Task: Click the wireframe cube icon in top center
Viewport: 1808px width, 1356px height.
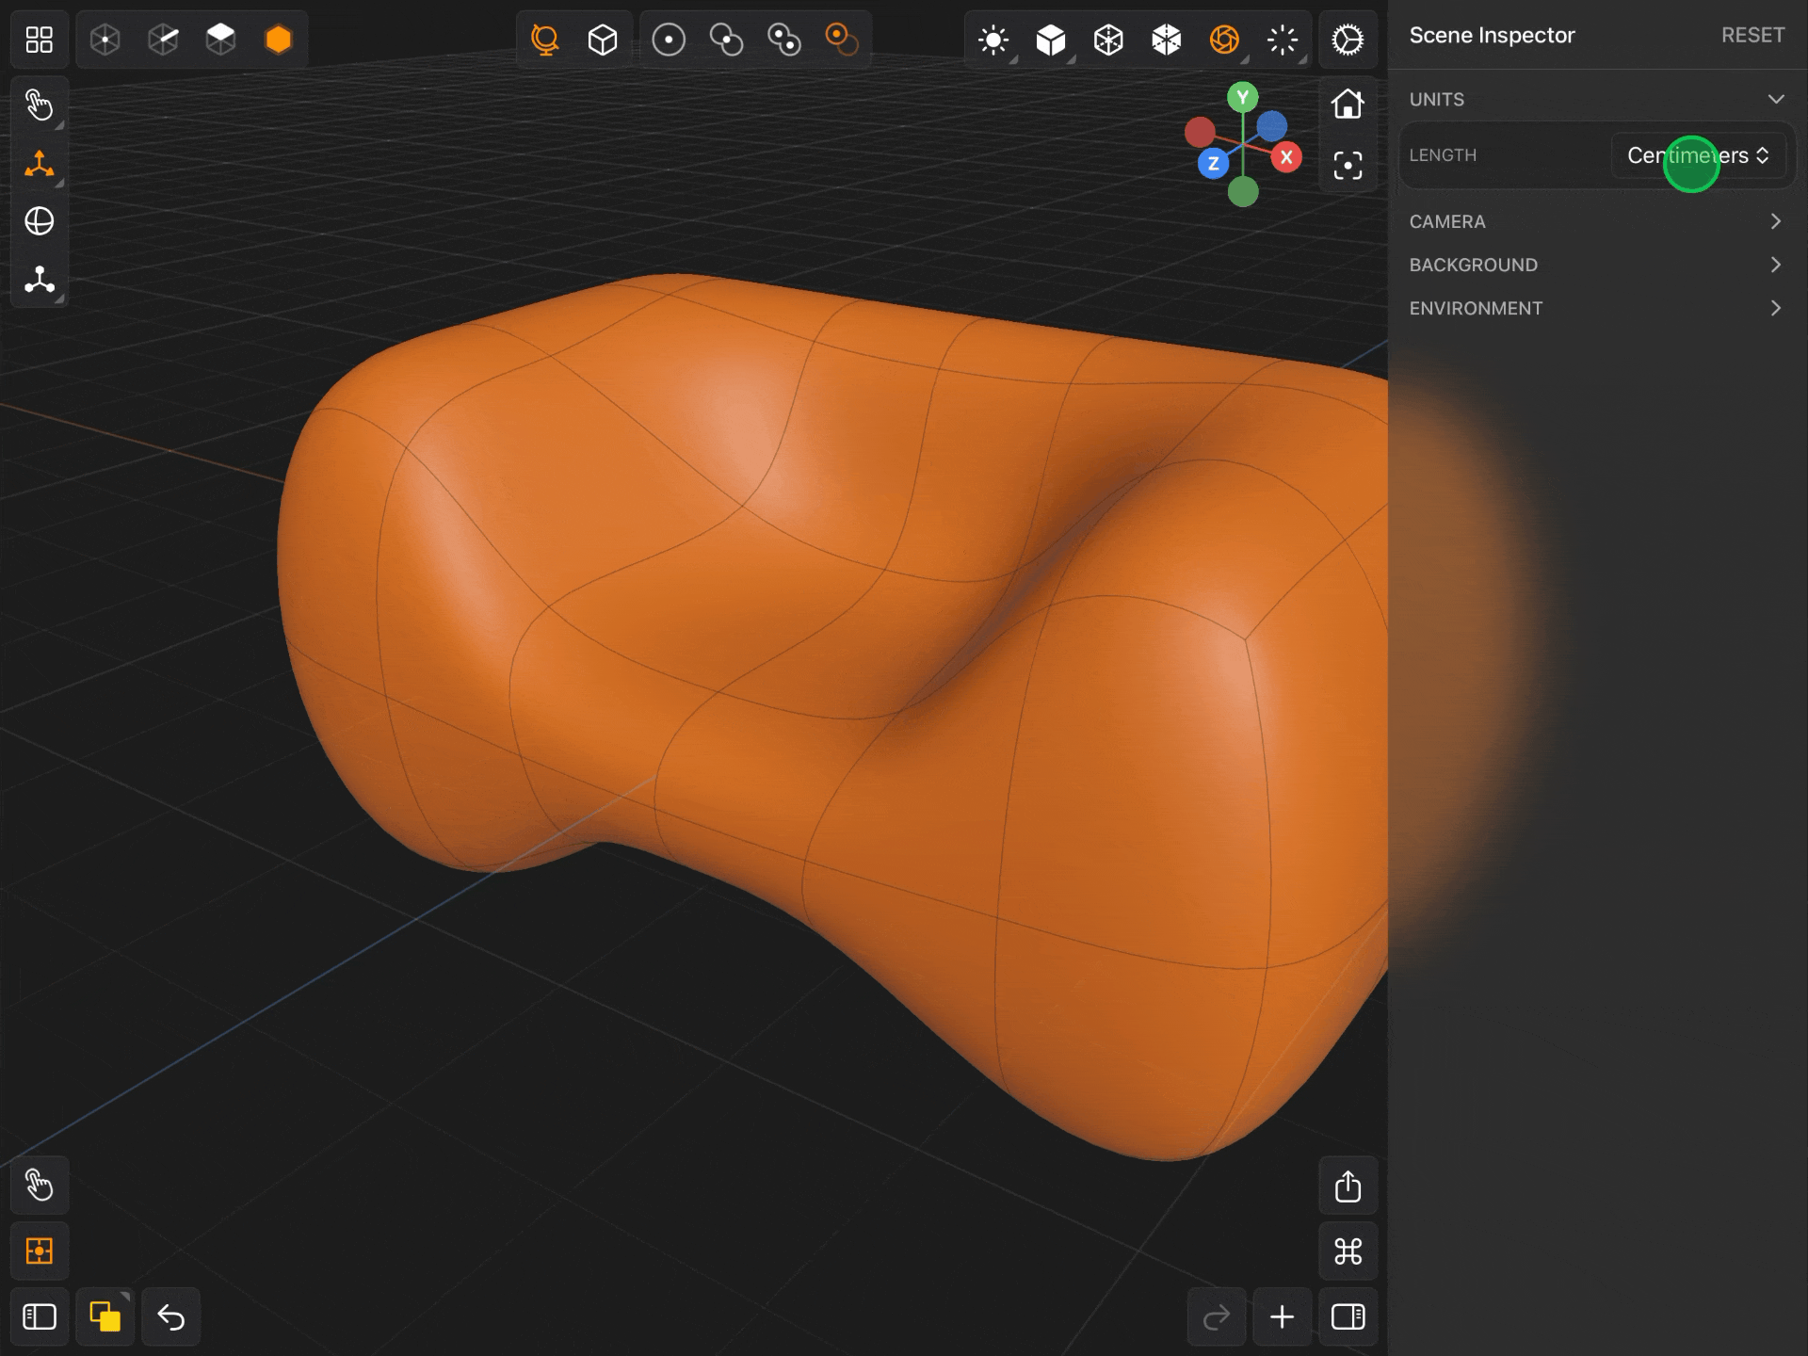Action: point(603,40)
